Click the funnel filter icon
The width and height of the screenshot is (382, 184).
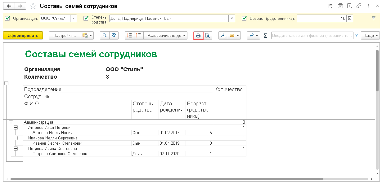[374, 18]
